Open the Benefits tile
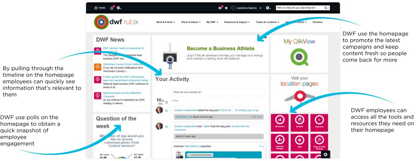The image size is (416, 161). tap(299, 123)
